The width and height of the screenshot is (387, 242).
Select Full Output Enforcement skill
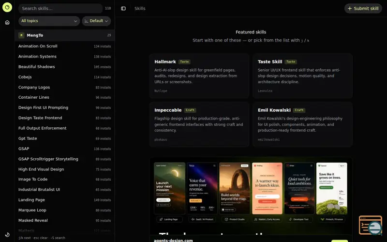pyautogui.click(x=65, y=128)
